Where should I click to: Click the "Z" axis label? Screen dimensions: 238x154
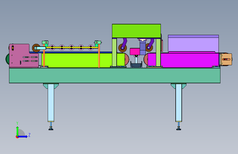(x=29, y=135)
